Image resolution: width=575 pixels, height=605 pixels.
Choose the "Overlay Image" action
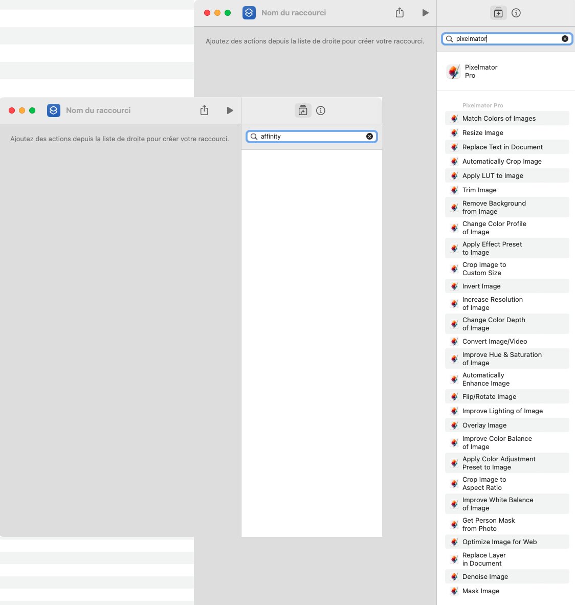[x=507, y=425]
